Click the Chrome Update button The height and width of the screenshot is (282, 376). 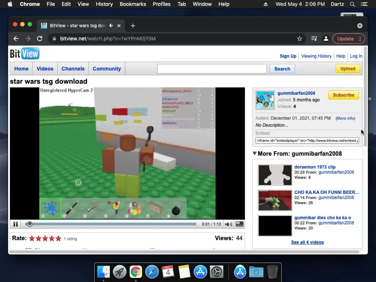point(345,39)
